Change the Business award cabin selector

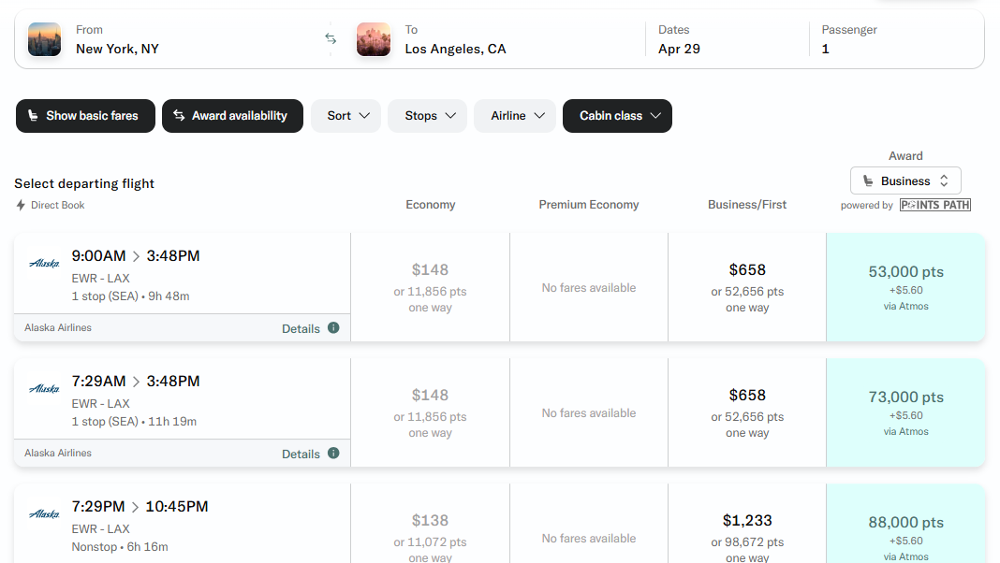coord(904,180)
